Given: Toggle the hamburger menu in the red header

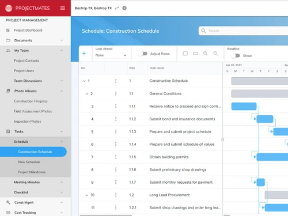Looking at the screenshot, I should point(63,8).
